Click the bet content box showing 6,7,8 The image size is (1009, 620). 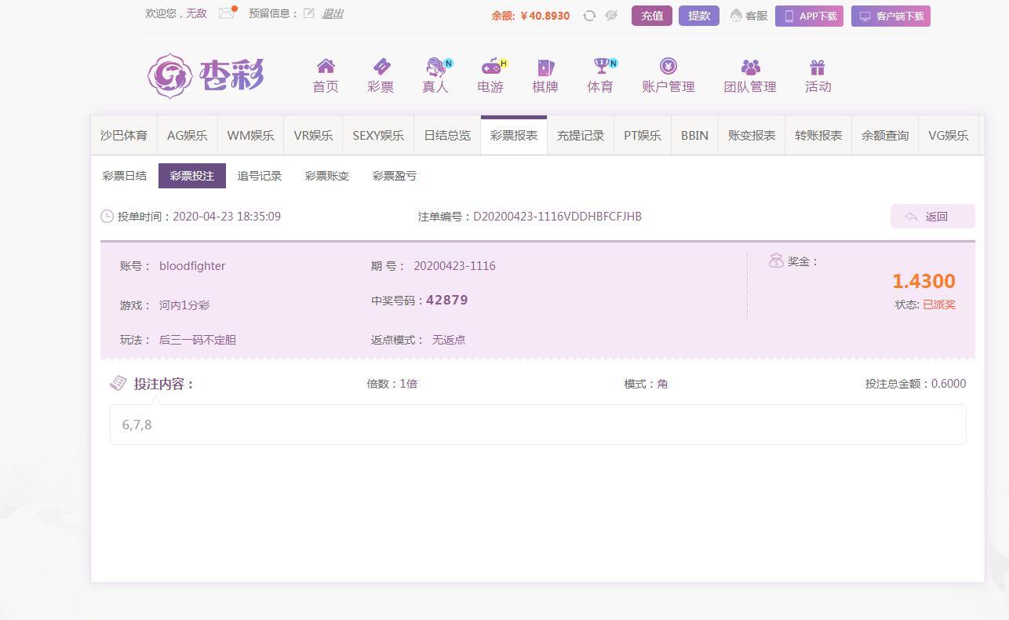tap(538, 425)
